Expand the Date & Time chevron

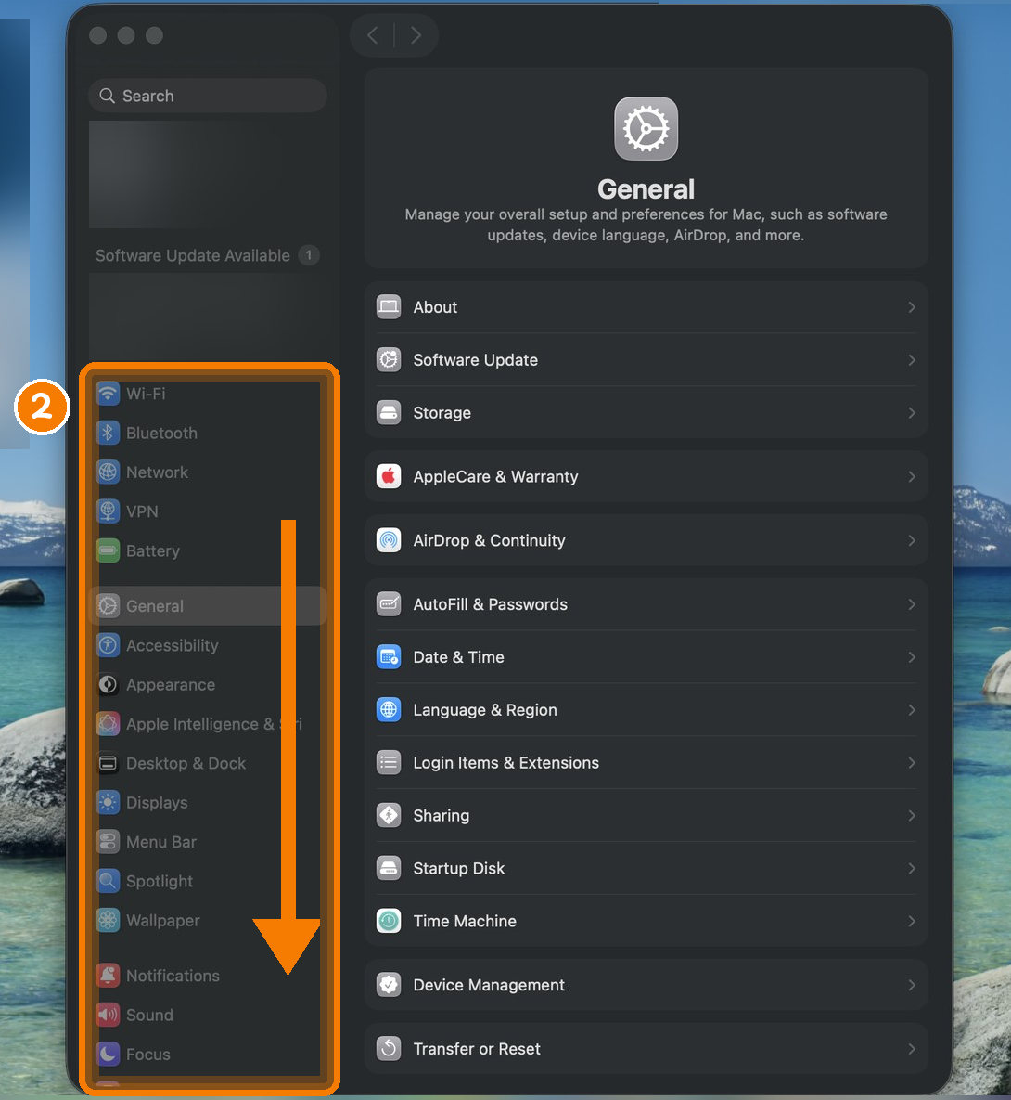pos(912,657)
